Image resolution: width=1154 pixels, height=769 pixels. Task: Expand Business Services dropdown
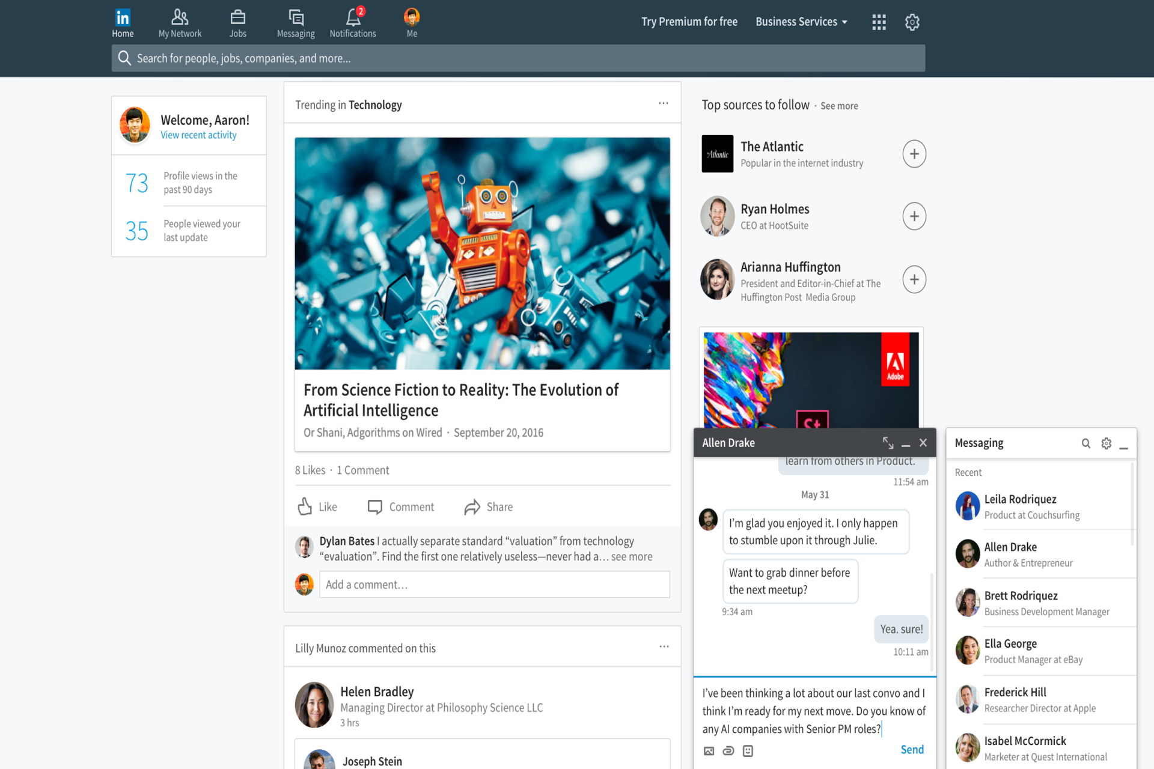pyautogui.click(x=801, y=22)
